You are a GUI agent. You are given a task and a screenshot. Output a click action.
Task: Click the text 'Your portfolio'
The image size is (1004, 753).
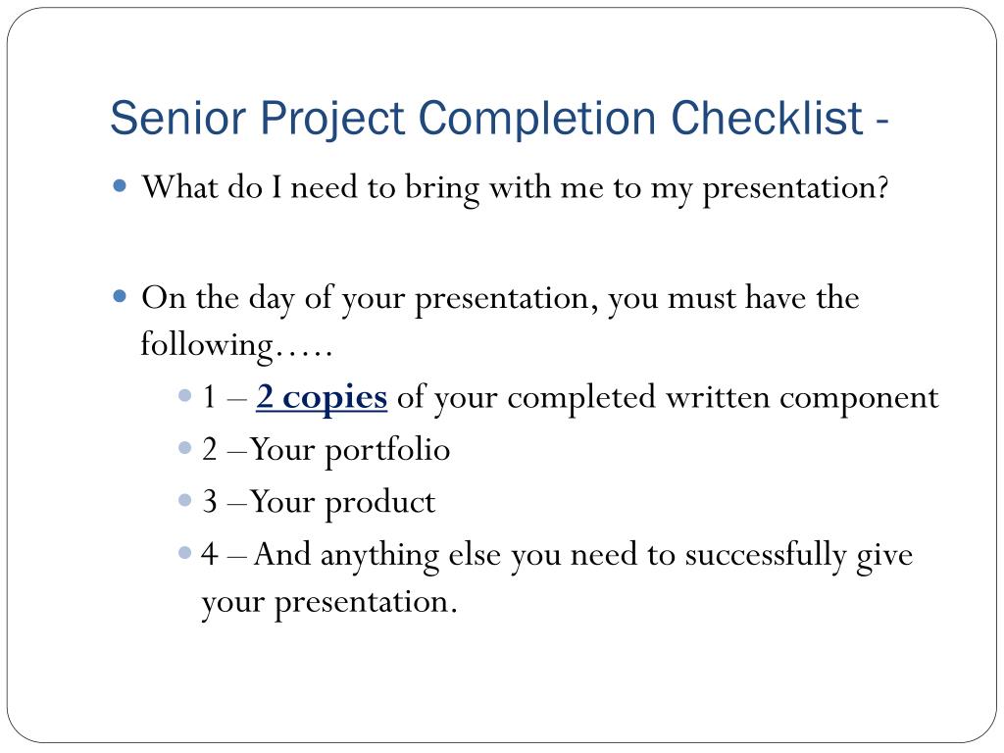coord(350,450)
